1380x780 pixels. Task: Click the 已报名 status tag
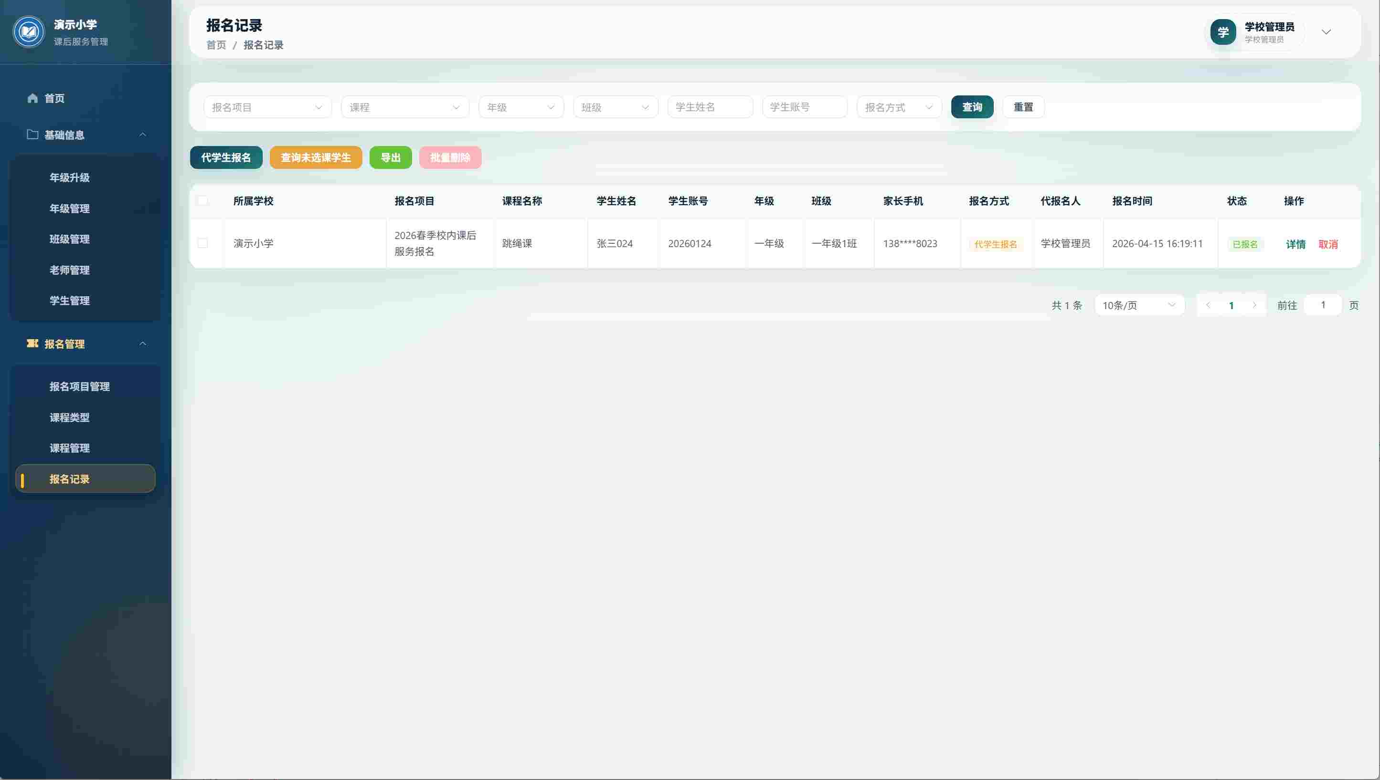[x=1245, y=244]
